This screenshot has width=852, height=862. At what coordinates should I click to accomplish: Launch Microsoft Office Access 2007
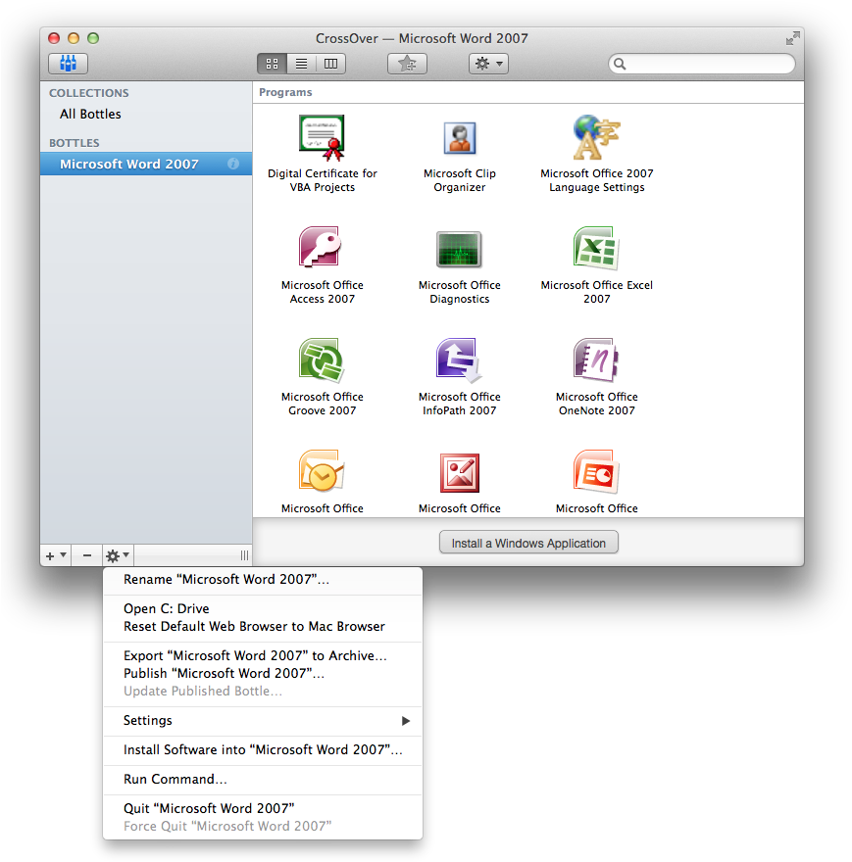[322, 265]
